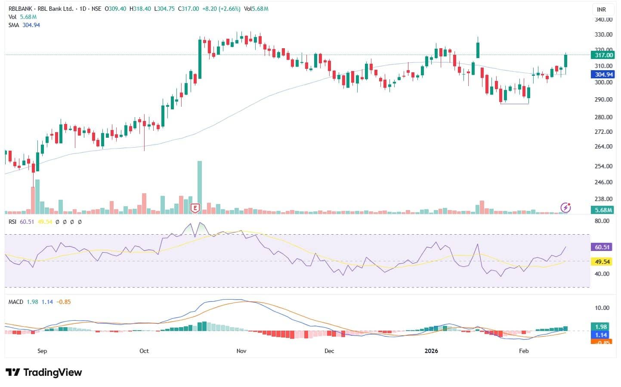Click the green 317.00 last price label
The width and height of the screenshot is (621, 387).
coord(603,55)
